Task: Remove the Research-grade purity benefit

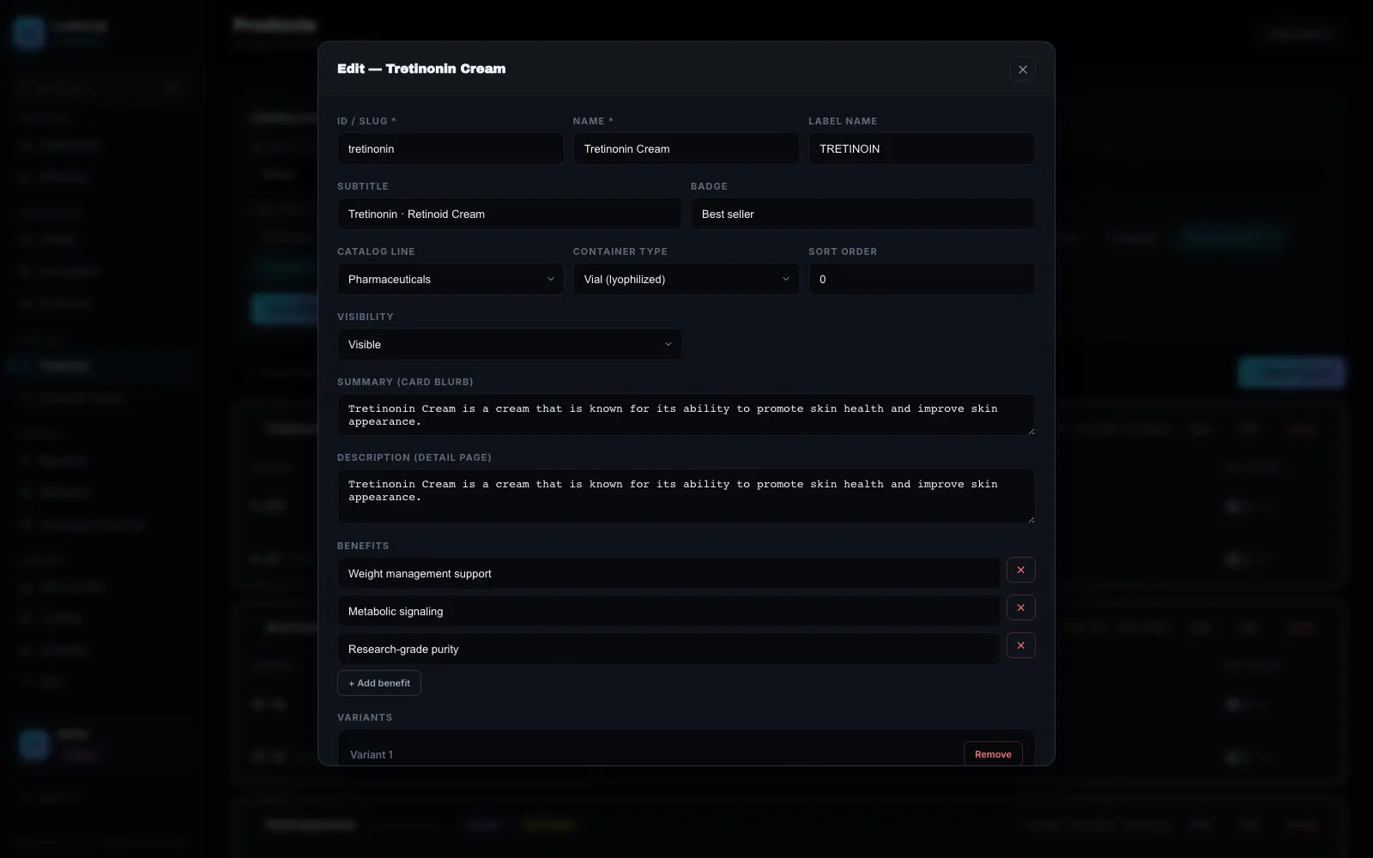Action: (1020, 645)
